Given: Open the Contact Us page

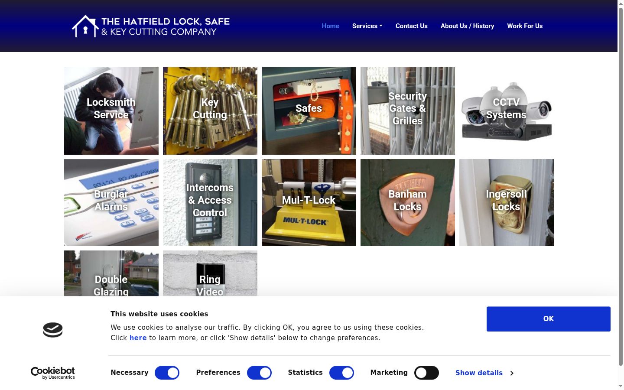Looking at the screenshot, I should [412, 26].
